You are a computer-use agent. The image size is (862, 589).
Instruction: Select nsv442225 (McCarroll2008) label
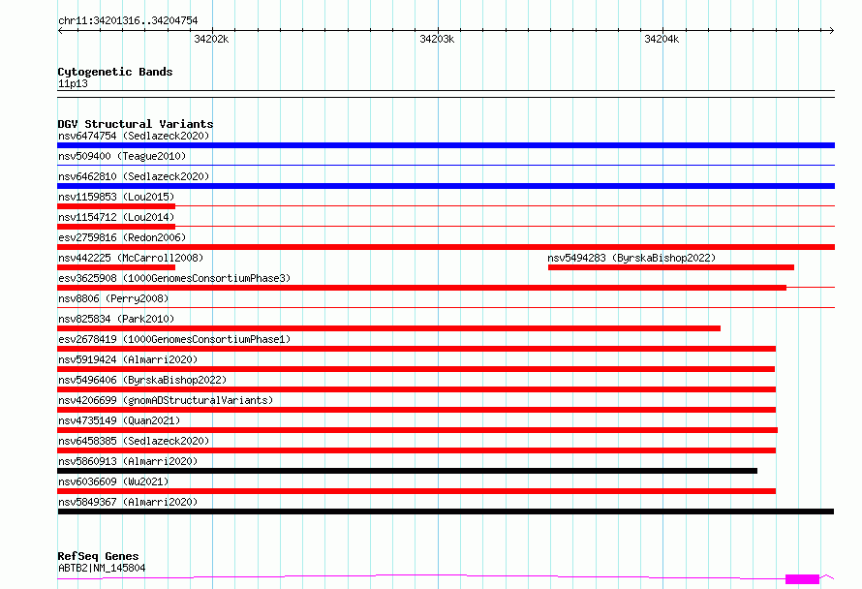[131, 258]
